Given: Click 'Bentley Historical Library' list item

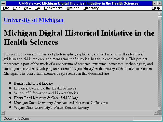Looking at the screenshot, I should click(x=33, y=83).
